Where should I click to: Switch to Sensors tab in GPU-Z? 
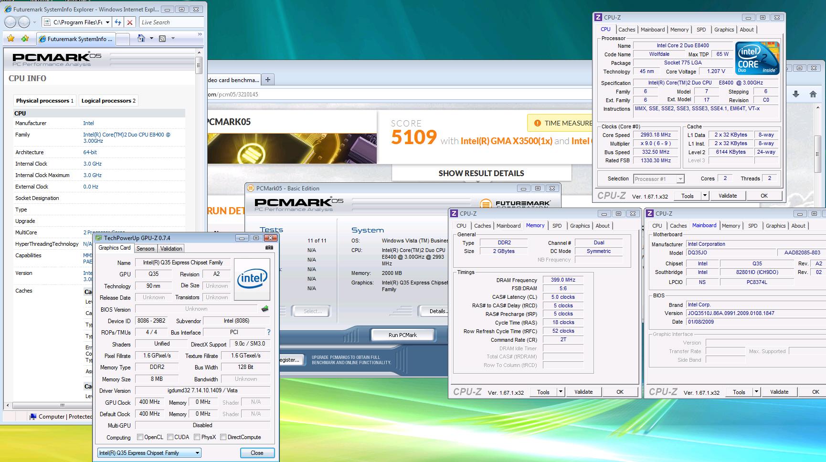[145, 248]
